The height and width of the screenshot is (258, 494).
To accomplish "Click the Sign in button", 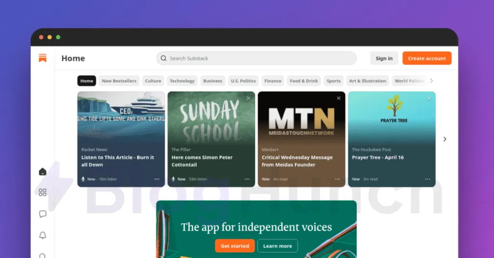I will click(x=384, y=58).
